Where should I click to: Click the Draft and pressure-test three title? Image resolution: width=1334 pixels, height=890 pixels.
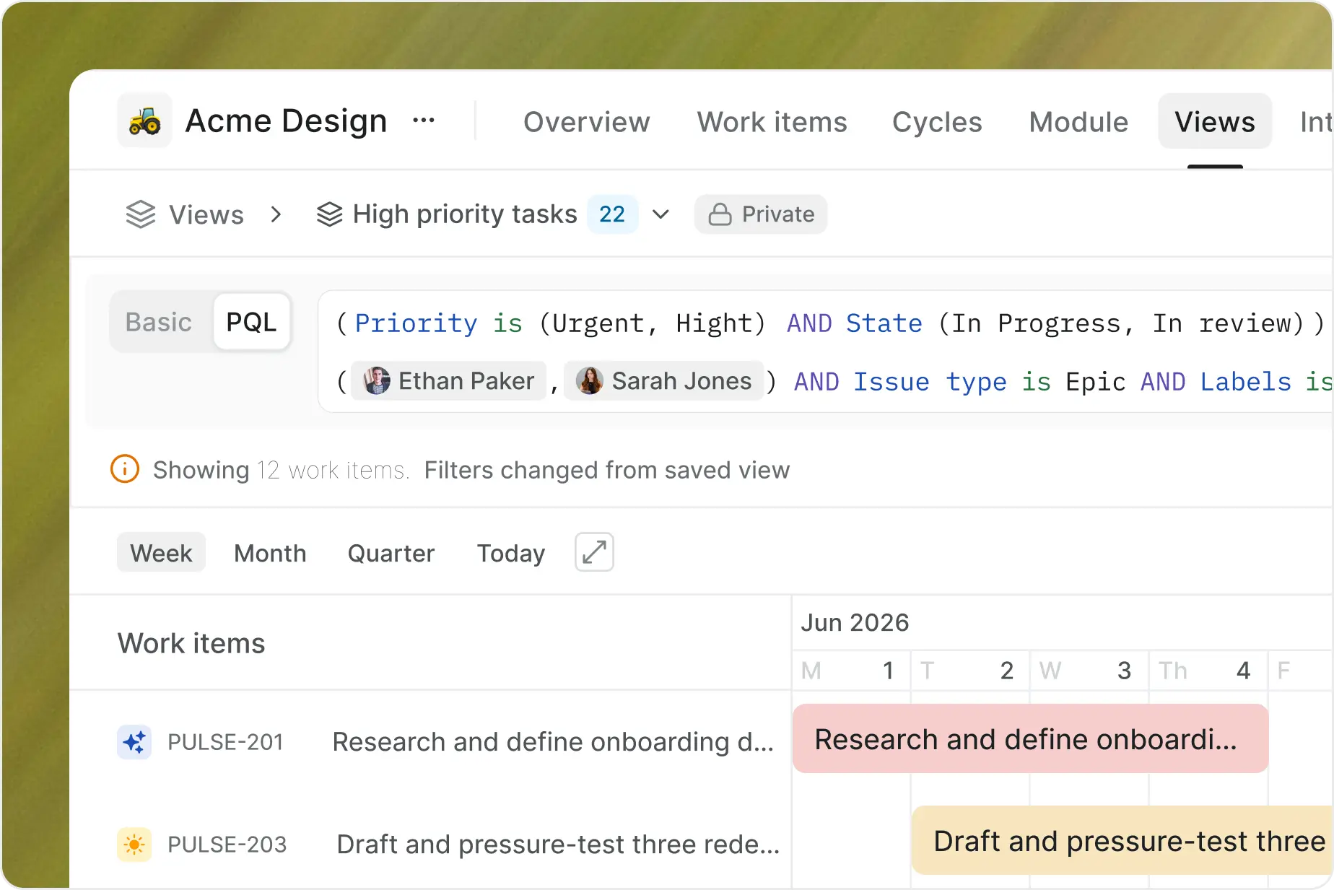coord(558,845)
